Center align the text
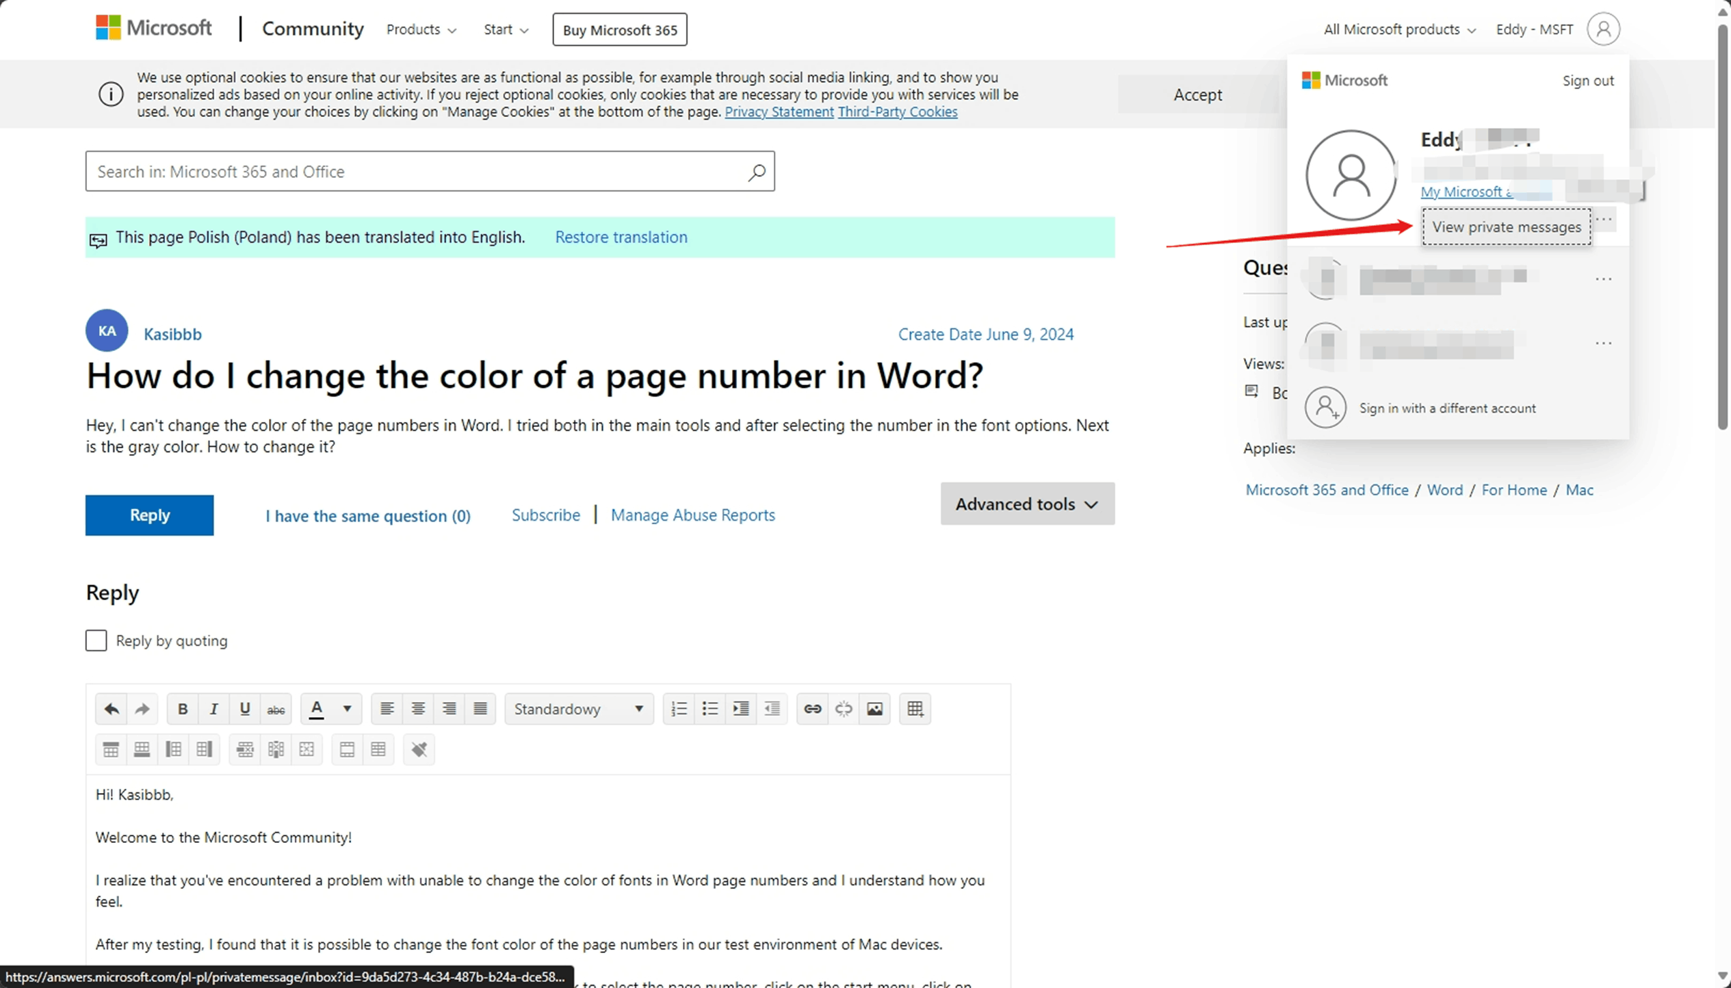The image size is (1731, 988). [x=418, y=709]
